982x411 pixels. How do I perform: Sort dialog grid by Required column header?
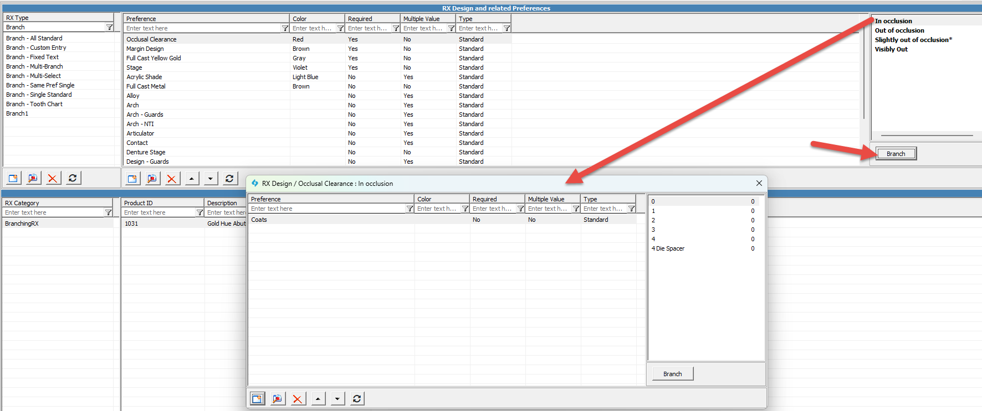(x=497, y=199)
